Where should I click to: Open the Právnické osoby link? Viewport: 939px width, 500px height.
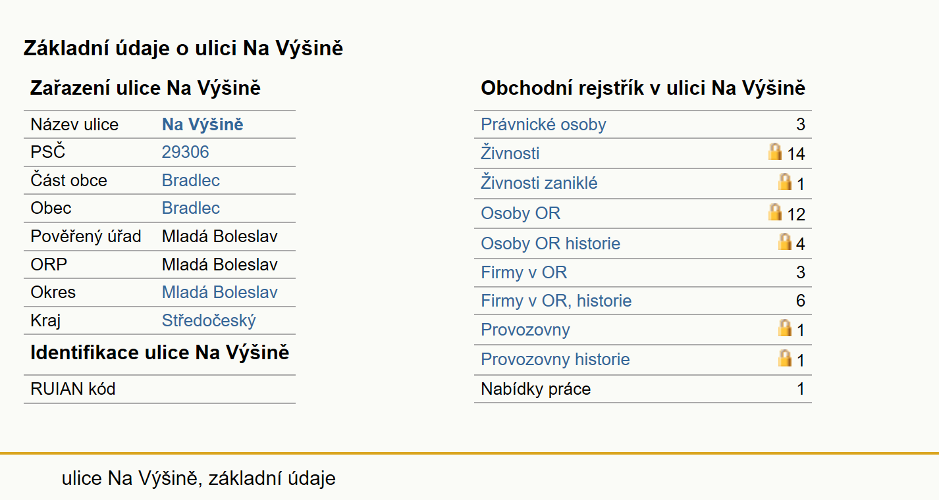[543, 124]
